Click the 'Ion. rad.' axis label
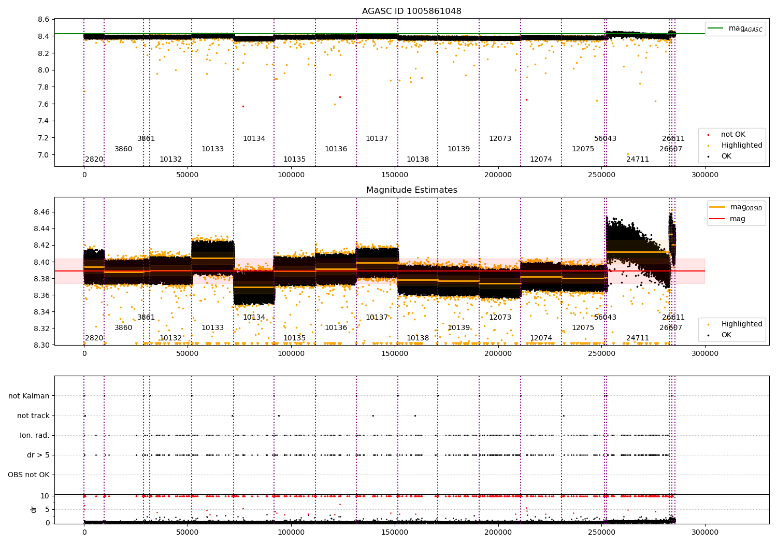Image resolution: width=777 pixels, height=544 pixels. click(35, 436)
